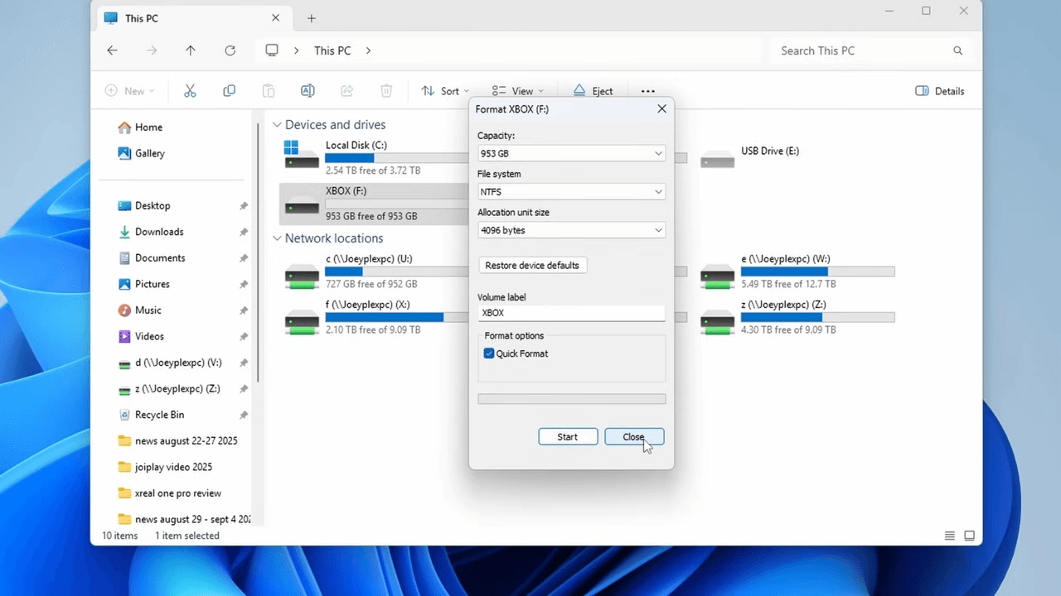Switch to details list view icon

click(950, 536)
